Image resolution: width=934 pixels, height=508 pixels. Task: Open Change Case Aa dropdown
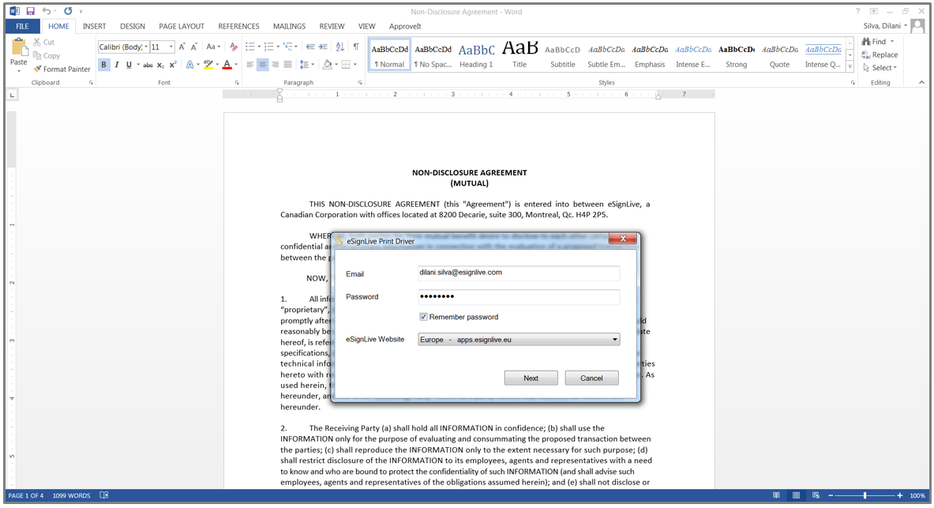(x=213, y=47)
